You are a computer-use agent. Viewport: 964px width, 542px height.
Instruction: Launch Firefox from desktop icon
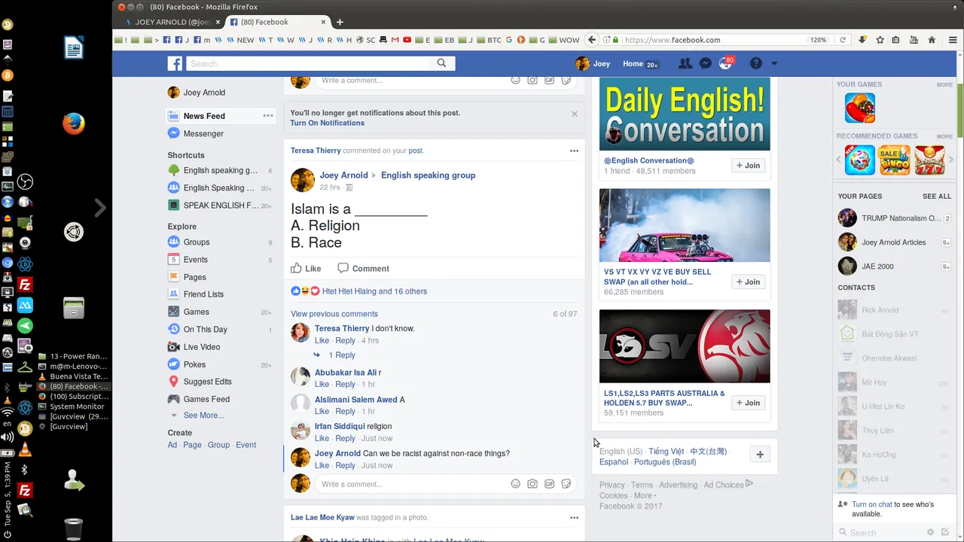[x=73, y=124]
